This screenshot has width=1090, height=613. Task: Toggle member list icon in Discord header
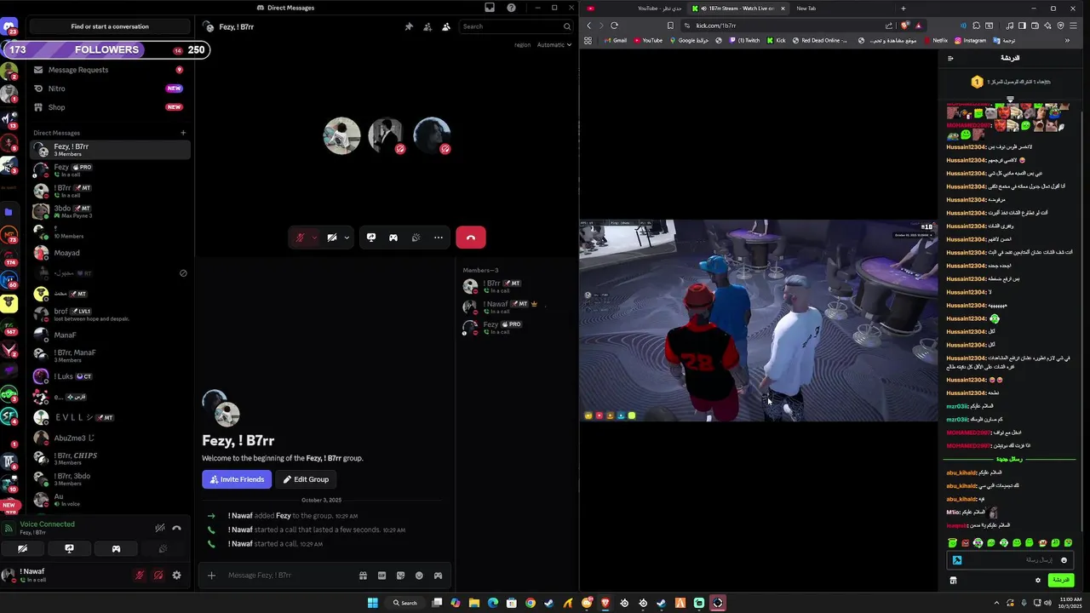coord(445,26)
